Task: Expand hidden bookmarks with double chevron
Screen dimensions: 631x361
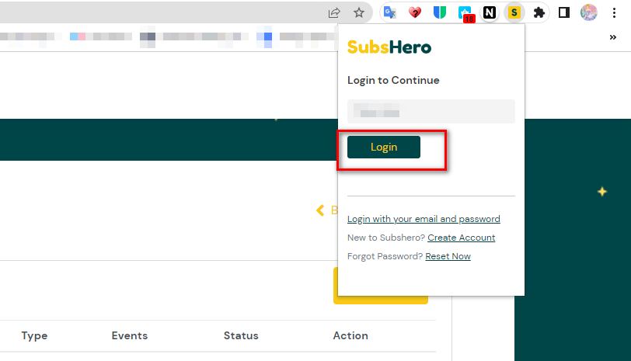Action: pyautogui.click(x=613, y=37)
